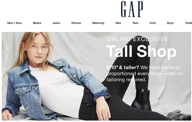
Task: Select the Men navigation item
Action: click(x=118, y=23)
